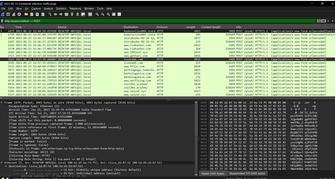
Task: Select packet 3223 to iconnemt.com
Action: point(168,60)
